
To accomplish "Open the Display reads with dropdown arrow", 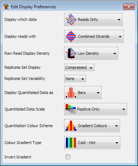I will [120, 37].
